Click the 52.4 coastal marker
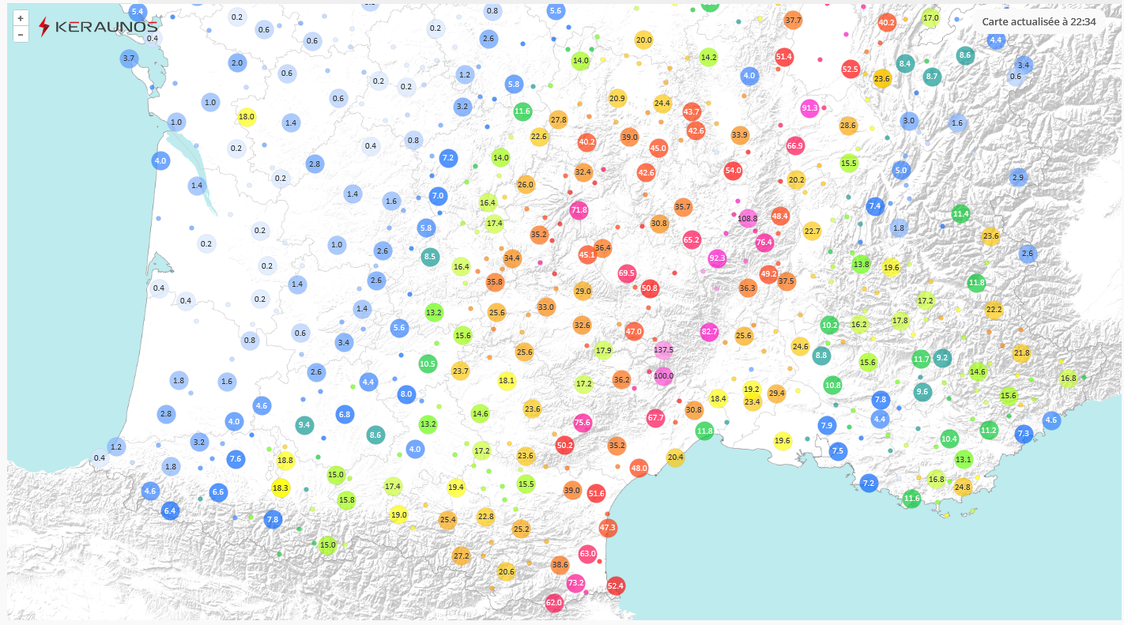This screenshot has height=625, width=1124. [616, 586]
